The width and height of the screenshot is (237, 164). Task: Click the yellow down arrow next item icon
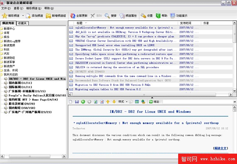114,102
